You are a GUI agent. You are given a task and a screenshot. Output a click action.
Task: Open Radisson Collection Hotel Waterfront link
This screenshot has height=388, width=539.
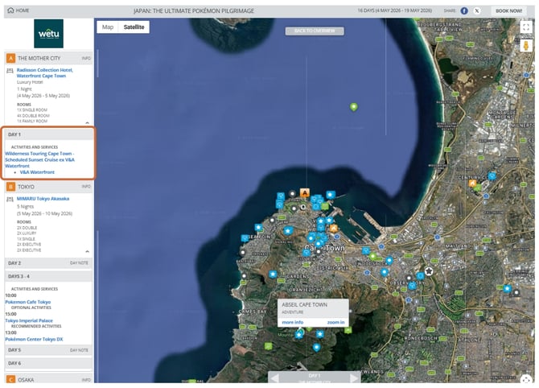pos(45,73)
